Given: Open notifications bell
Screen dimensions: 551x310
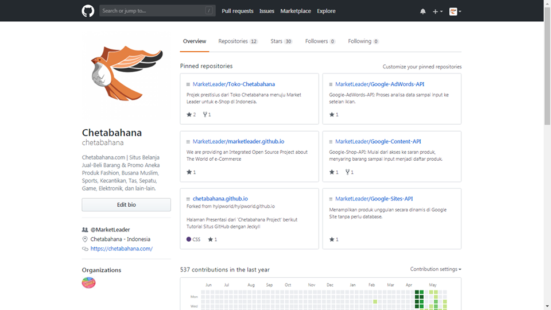Looking at the screenshot, I should [x=423, y=11].
